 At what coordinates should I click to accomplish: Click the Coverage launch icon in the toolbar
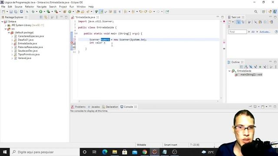coord(48,12)
